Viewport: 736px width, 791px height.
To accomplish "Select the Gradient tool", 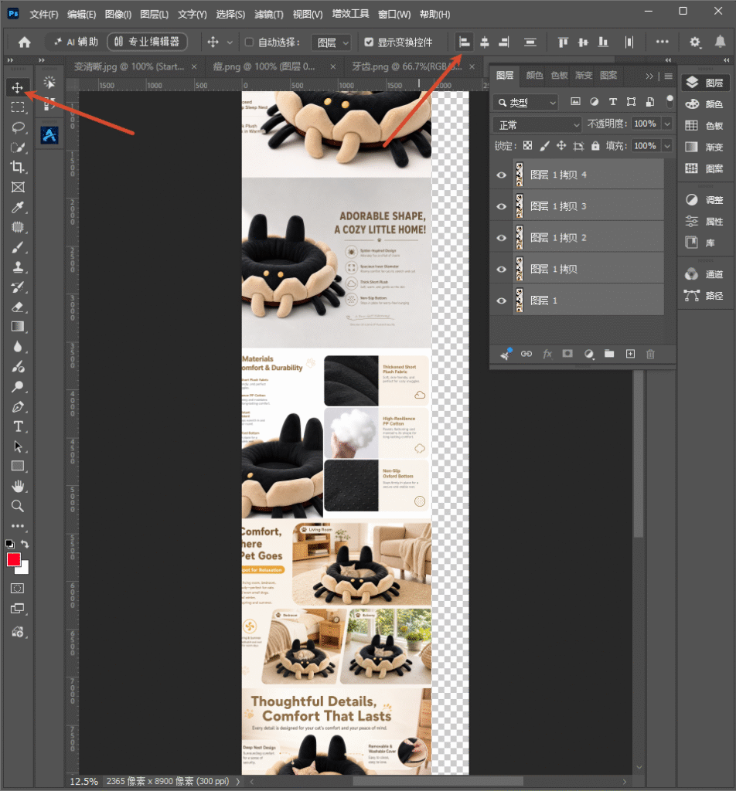I will 18,327.
